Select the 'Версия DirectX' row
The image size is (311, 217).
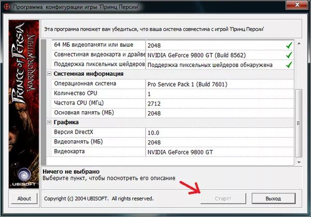[173, 133]
